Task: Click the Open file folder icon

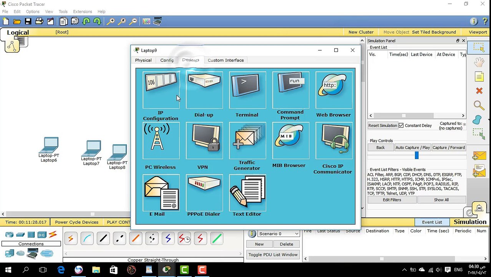Action: click(x=17, y=22)
